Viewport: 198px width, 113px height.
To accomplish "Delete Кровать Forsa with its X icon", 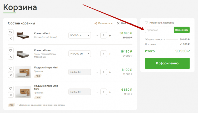I will point(11,57).
